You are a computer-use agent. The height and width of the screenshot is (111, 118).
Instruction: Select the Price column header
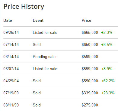click(86, 20)
